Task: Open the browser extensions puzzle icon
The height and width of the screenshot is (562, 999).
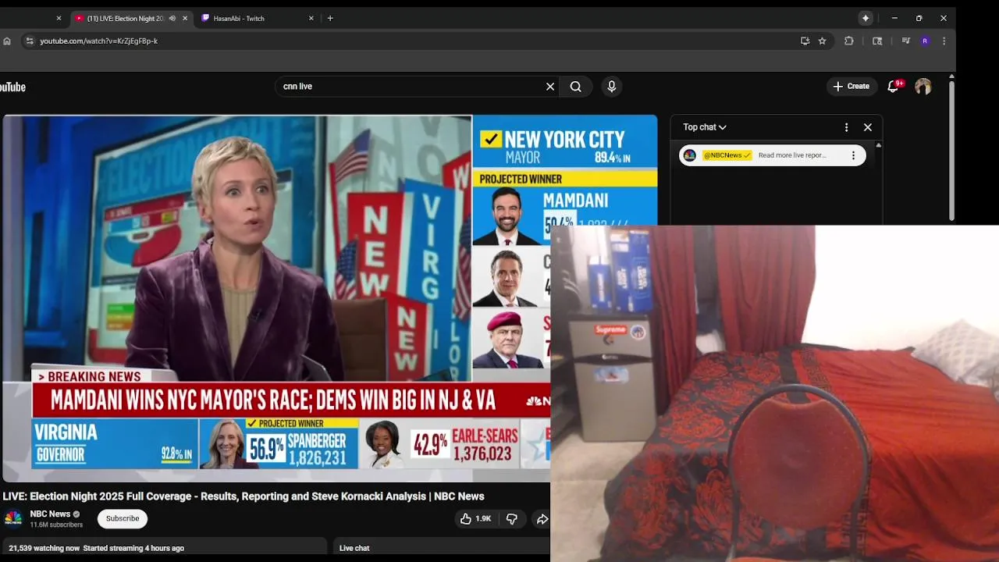Action: point(849,41)
